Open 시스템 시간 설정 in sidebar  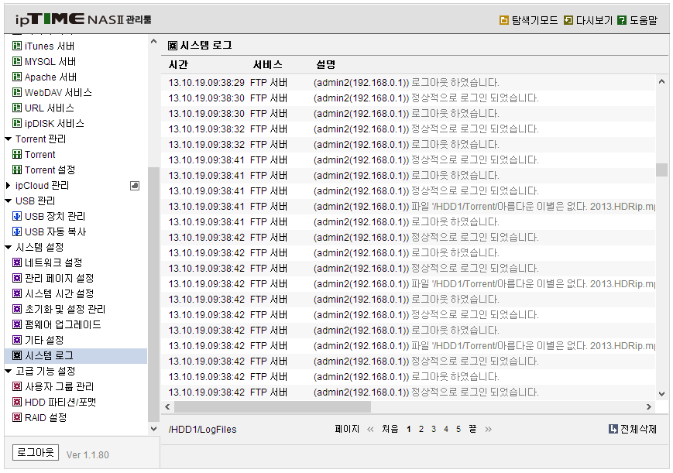[x=59, y=293]
